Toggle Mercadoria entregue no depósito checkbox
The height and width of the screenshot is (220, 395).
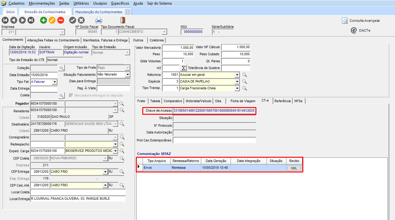tap(71, 95)
